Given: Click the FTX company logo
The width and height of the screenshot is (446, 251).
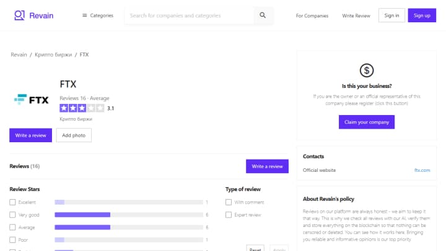Looking at the screenshot, I should (x=32, y=100).
